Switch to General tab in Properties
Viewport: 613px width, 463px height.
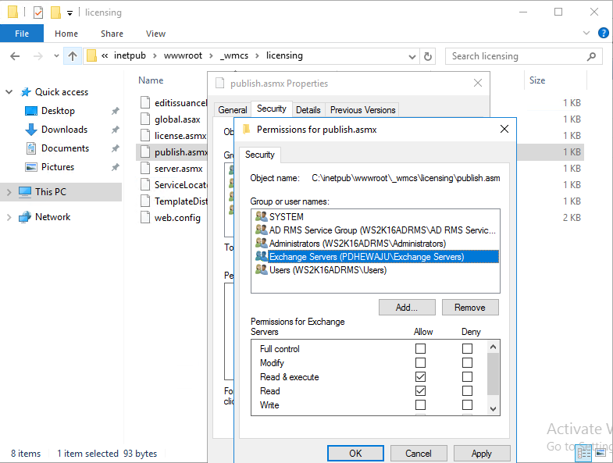coord(233,110)
